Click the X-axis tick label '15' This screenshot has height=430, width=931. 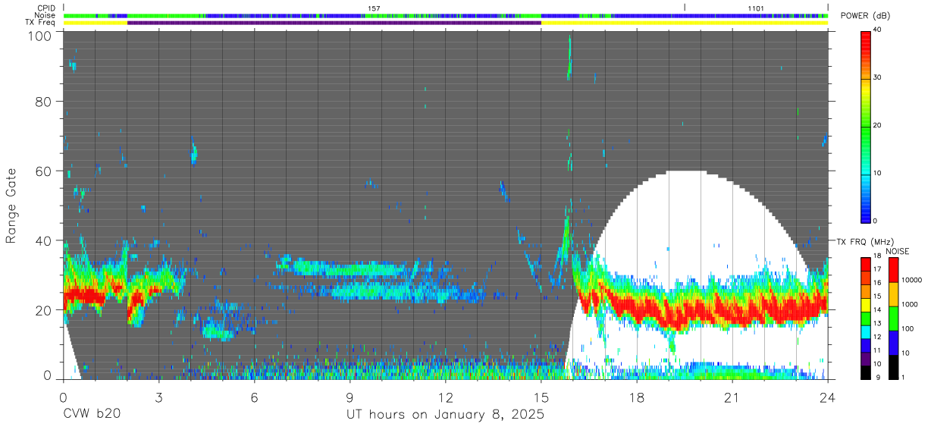(541, 397)
